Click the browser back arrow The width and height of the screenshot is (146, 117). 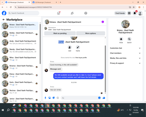coord(3,7)
